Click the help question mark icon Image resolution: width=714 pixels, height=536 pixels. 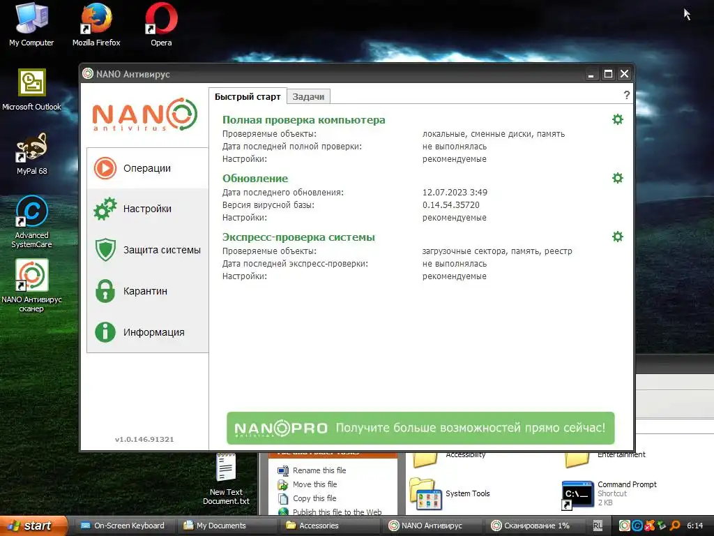click(627, 95)
